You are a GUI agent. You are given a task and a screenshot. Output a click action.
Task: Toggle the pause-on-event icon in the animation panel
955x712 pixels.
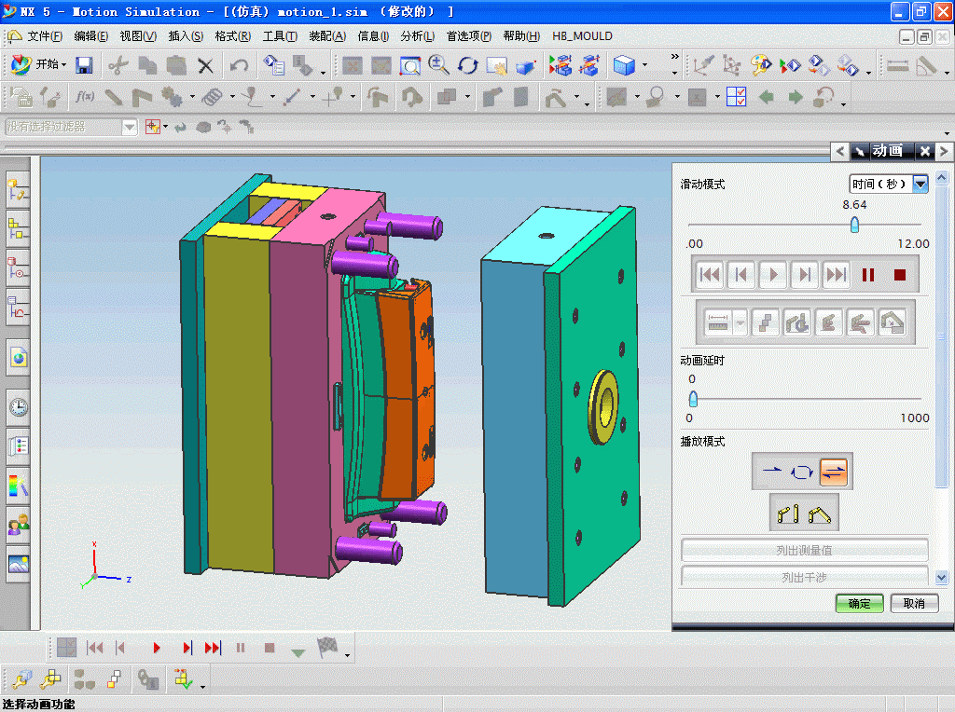[x=892, y=322]
